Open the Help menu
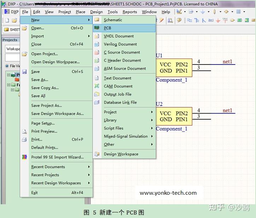 pyautogui.click(x=166, y=12)
